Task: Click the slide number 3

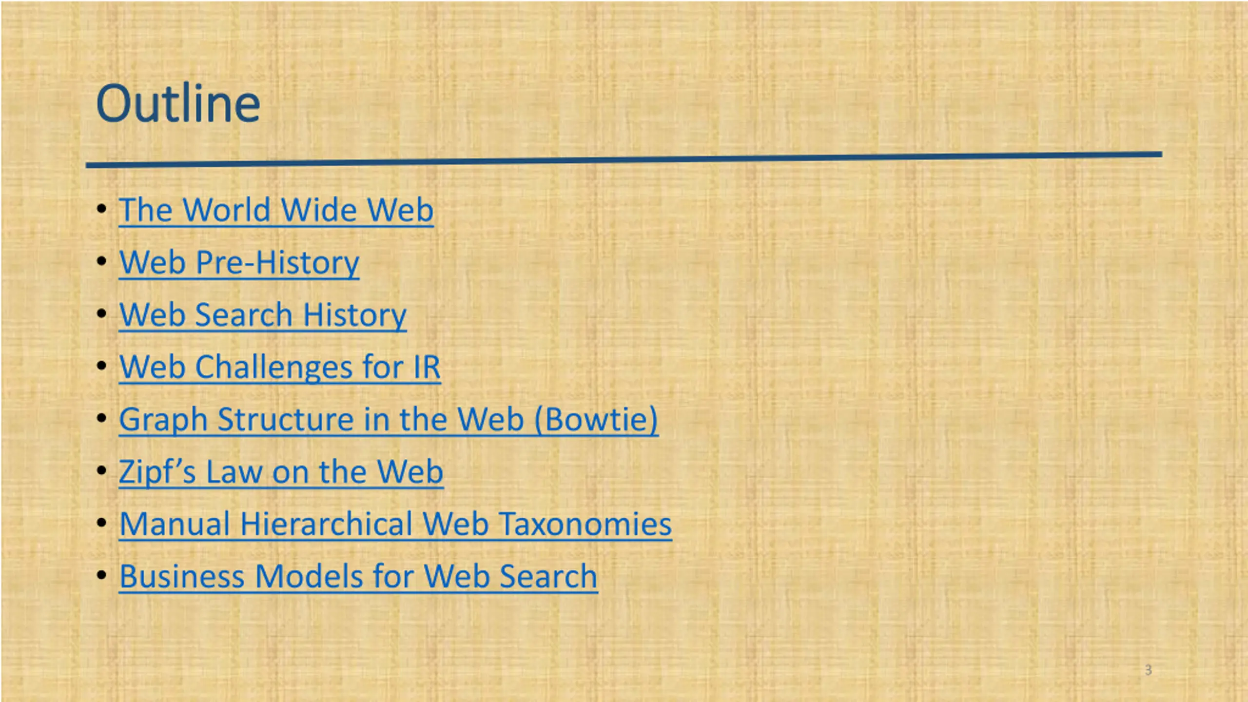Action: [1148, 670]
